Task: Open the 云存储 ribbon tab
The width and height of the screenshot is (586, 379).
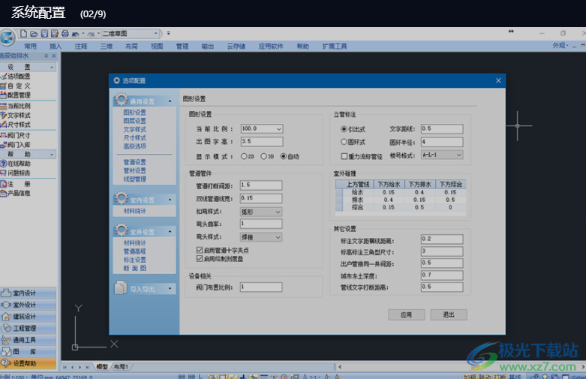Action: [x=236, y=47]
